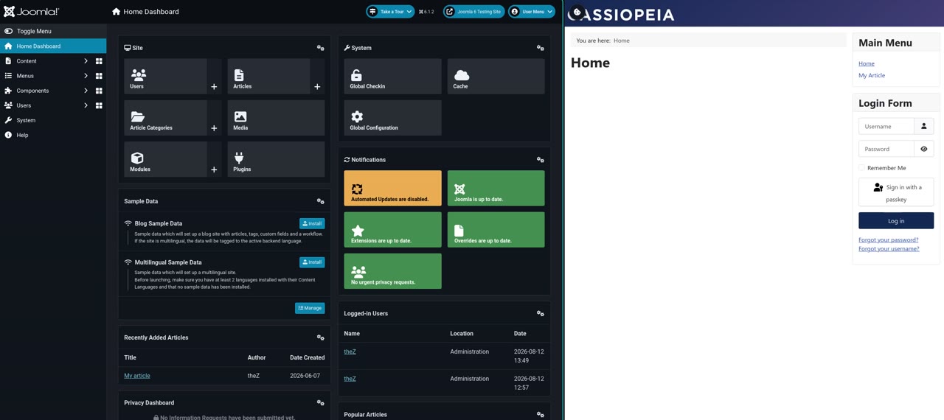Focus the Username input field
Image resolution: width=944 pixels, height=420 pixels.
[886, 127]
